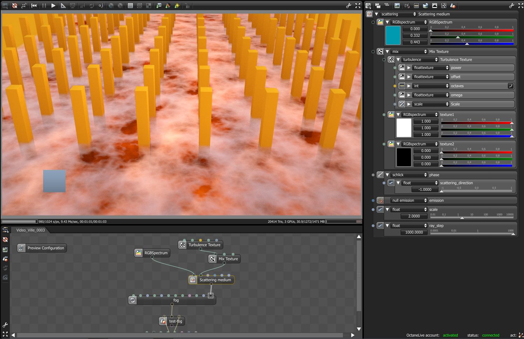
Task: Click the landscape image icon in inspector toolbar
Action: coord(397,6)
